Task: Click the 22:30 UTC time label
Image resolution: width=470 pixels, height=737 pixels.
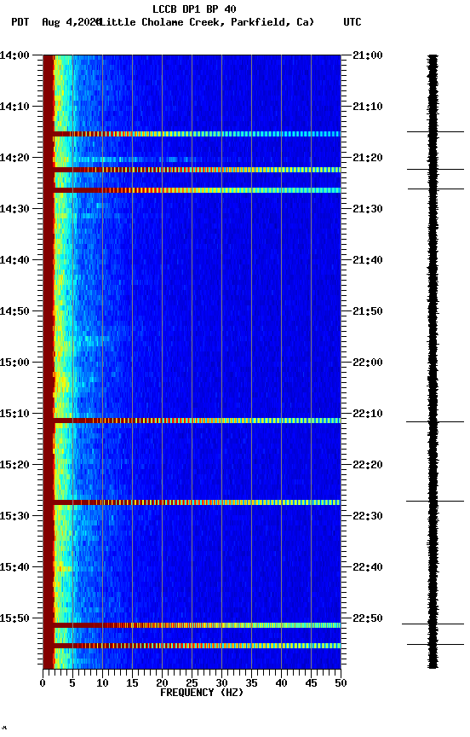Action: point(368,516)
